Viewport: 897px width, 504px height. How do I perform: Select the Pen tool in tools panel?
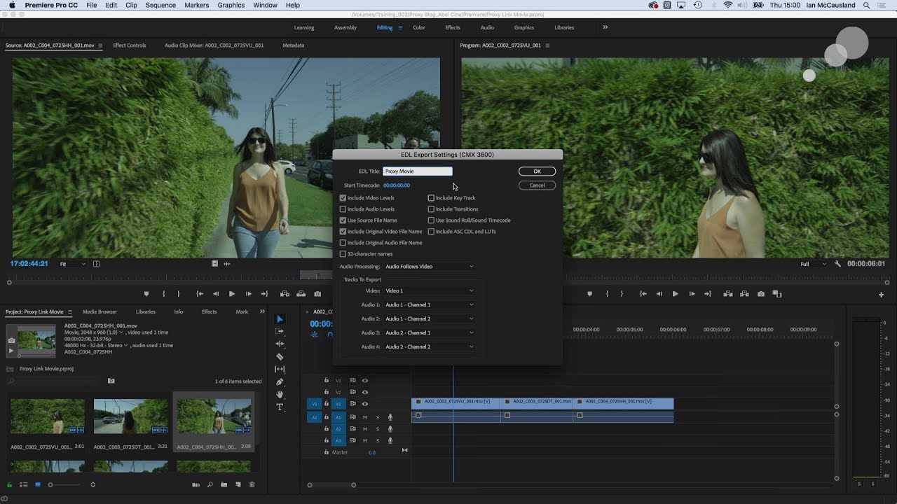[x=280, y=381]
